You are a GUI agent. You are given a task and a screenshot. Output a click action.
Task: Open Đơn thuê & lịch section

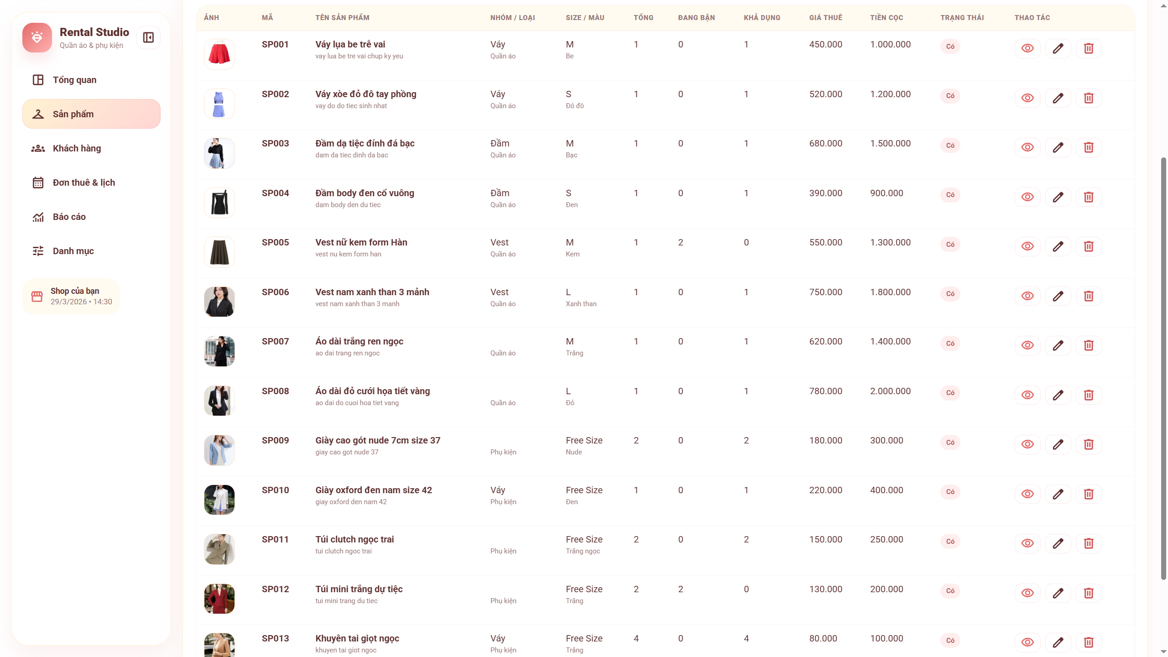point(83,182)
